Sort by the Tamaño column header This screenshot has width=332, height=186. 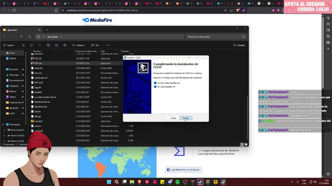pyautogui.click(x=127, y=51)
